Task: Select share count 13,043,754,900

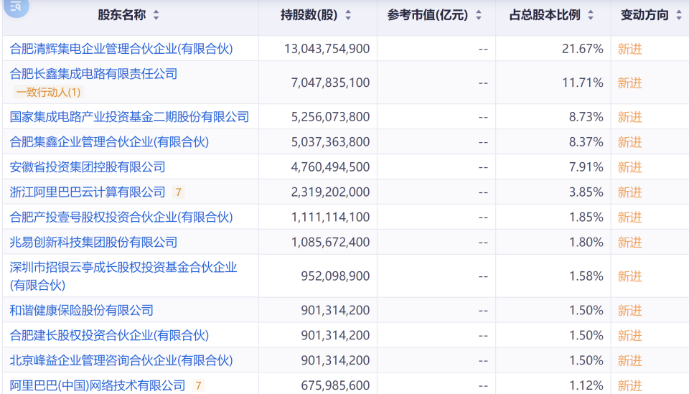Action: [x=327, y=49]
